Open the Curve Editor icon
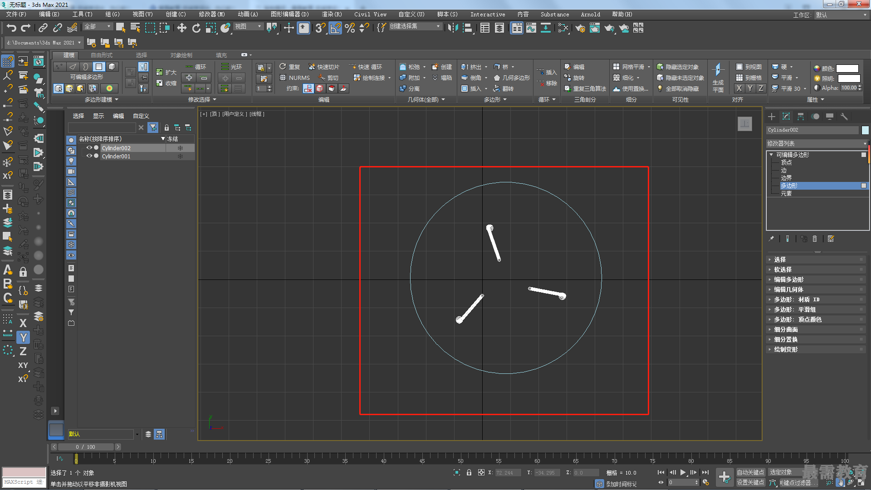The width and height of the screenshot is (871, 490). point(531,28)
